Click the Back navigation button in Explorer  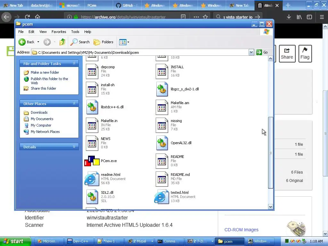[26, 42]
